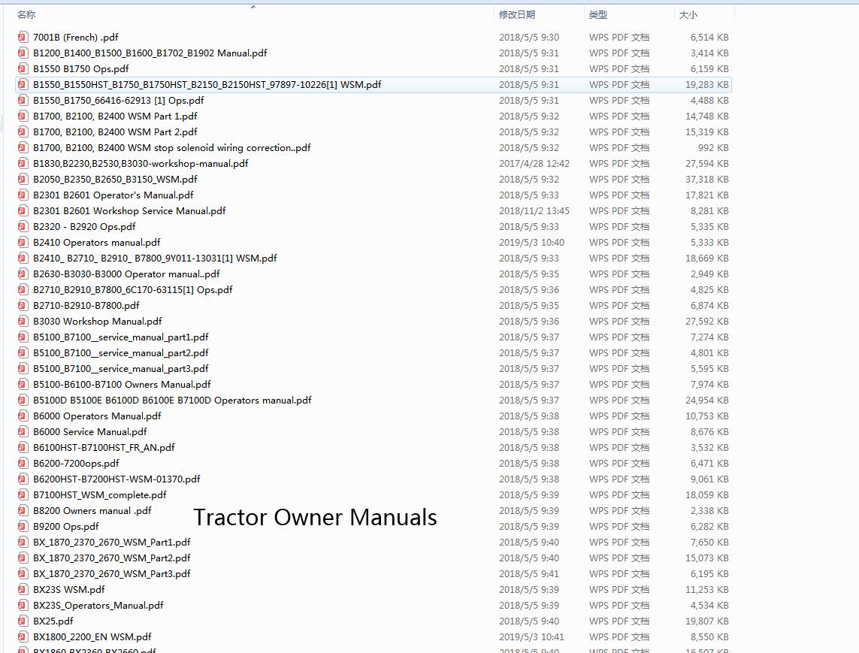The image size is (859, 653).
Task: Sort files by clicking the 名称 column header
Action: (26, 14)
